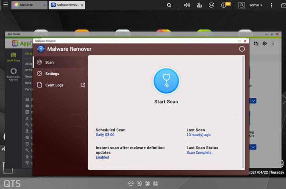Open the dashboard gauge icon
This screenshot has height=189, width=286.
coord(283,5)
